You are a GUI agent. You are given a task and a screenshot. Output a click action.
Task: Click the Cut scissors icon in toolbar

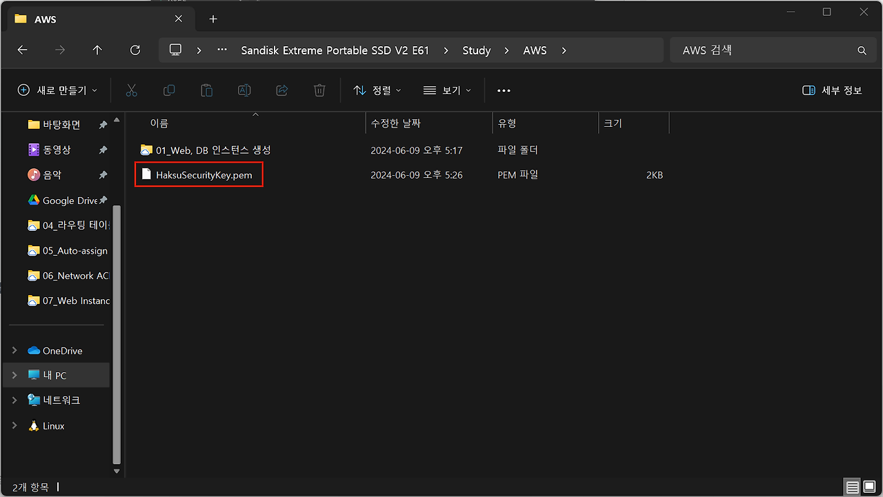132,90
